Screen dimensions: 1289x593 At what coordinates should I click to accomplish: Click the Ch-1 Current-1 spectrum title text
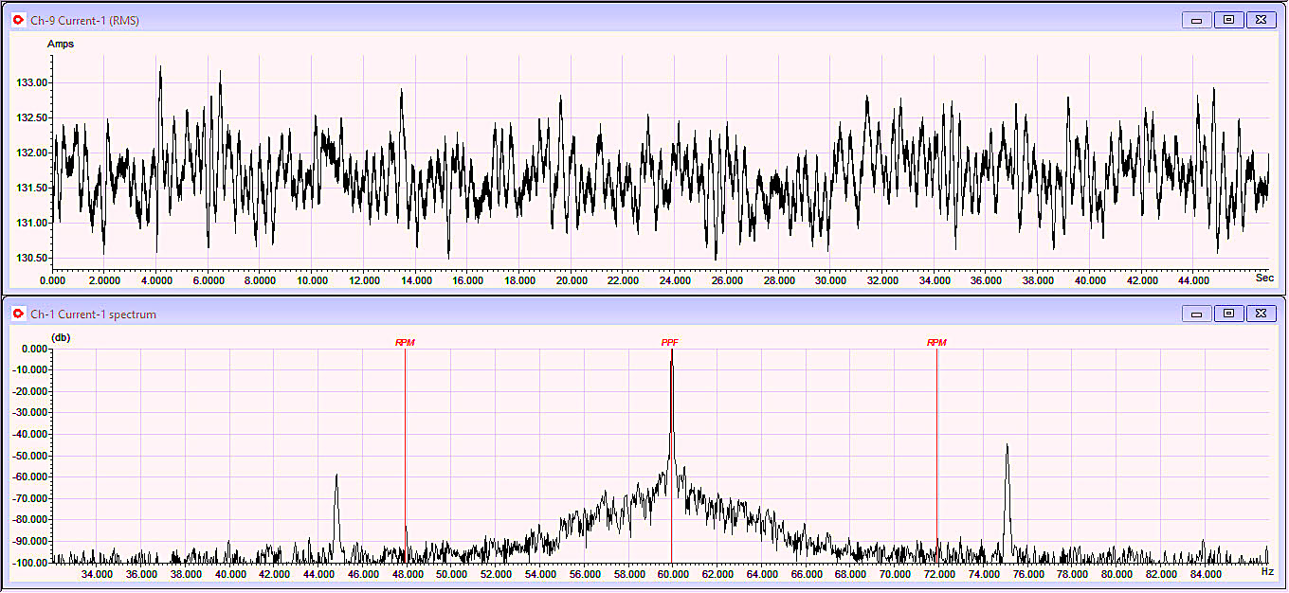pos(94,314)
